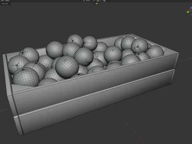Open the Select Box tool mode dropdown
192x144 pixels.
point(6,4)
